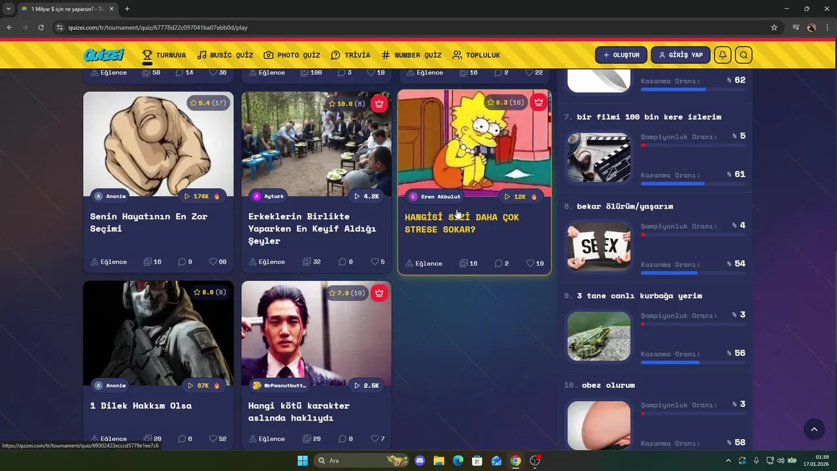The width and height of the screenshot is (837, 471).
Task: Click the 174K play count badge
Action: tap(202, 196)
